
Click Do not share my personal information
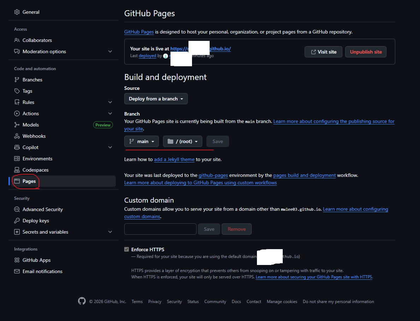(338, 302)
